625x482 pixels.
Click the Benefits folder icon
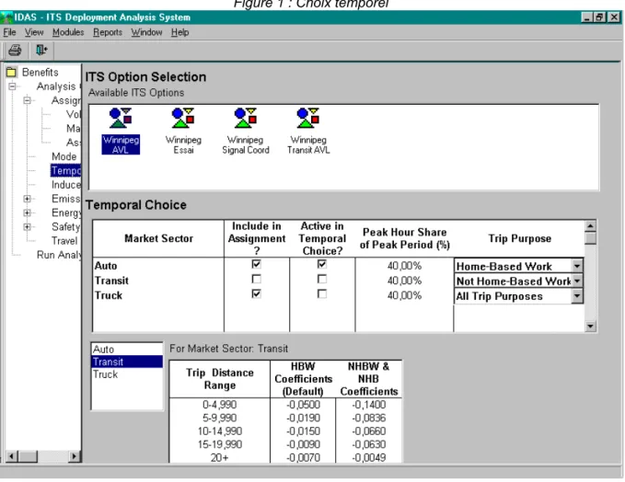[11, 72]
